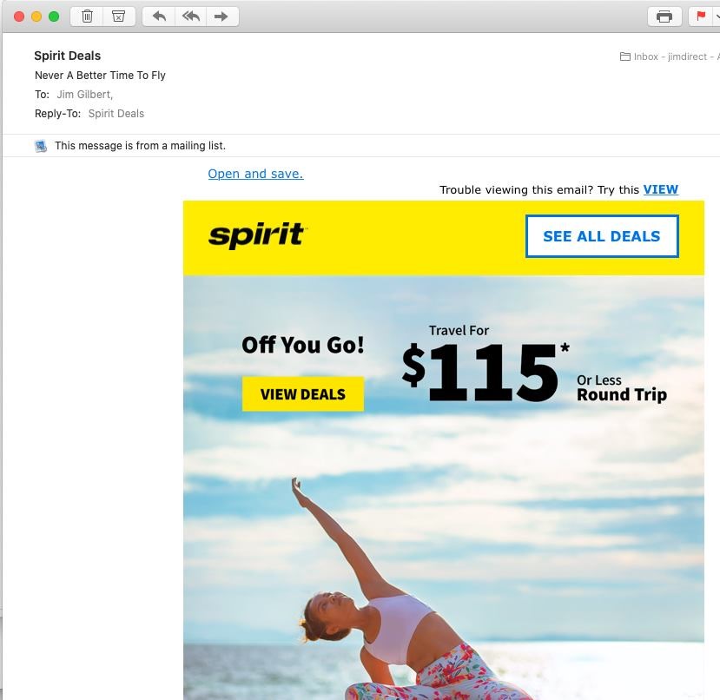Flag the message with the red flag icon
Viewport: 720px width, 700px height.
click(x=701, y=17)
